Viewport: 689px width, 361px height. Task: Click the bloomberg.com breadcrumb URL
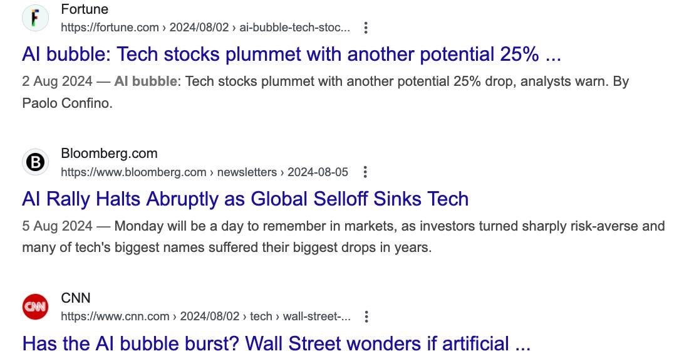[x=133, y=172]
